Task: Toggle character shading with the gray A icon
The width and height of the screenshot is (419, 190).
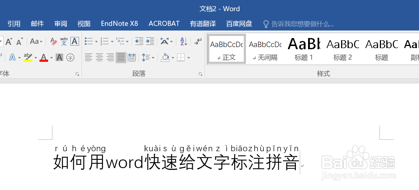Action: pos(59,57)
